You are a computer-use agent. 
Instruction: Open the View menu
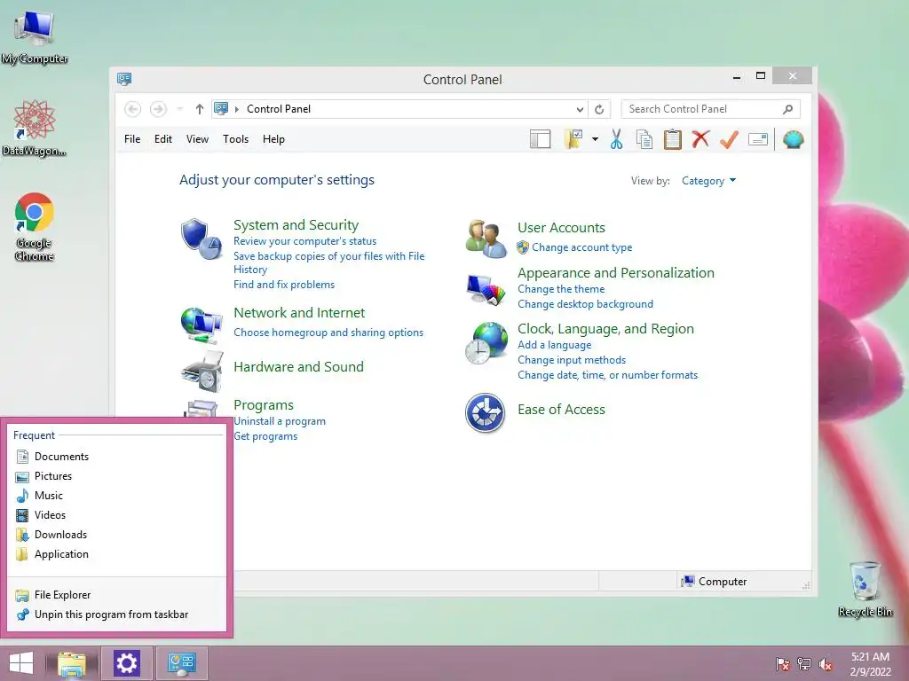tap(197, 139)
